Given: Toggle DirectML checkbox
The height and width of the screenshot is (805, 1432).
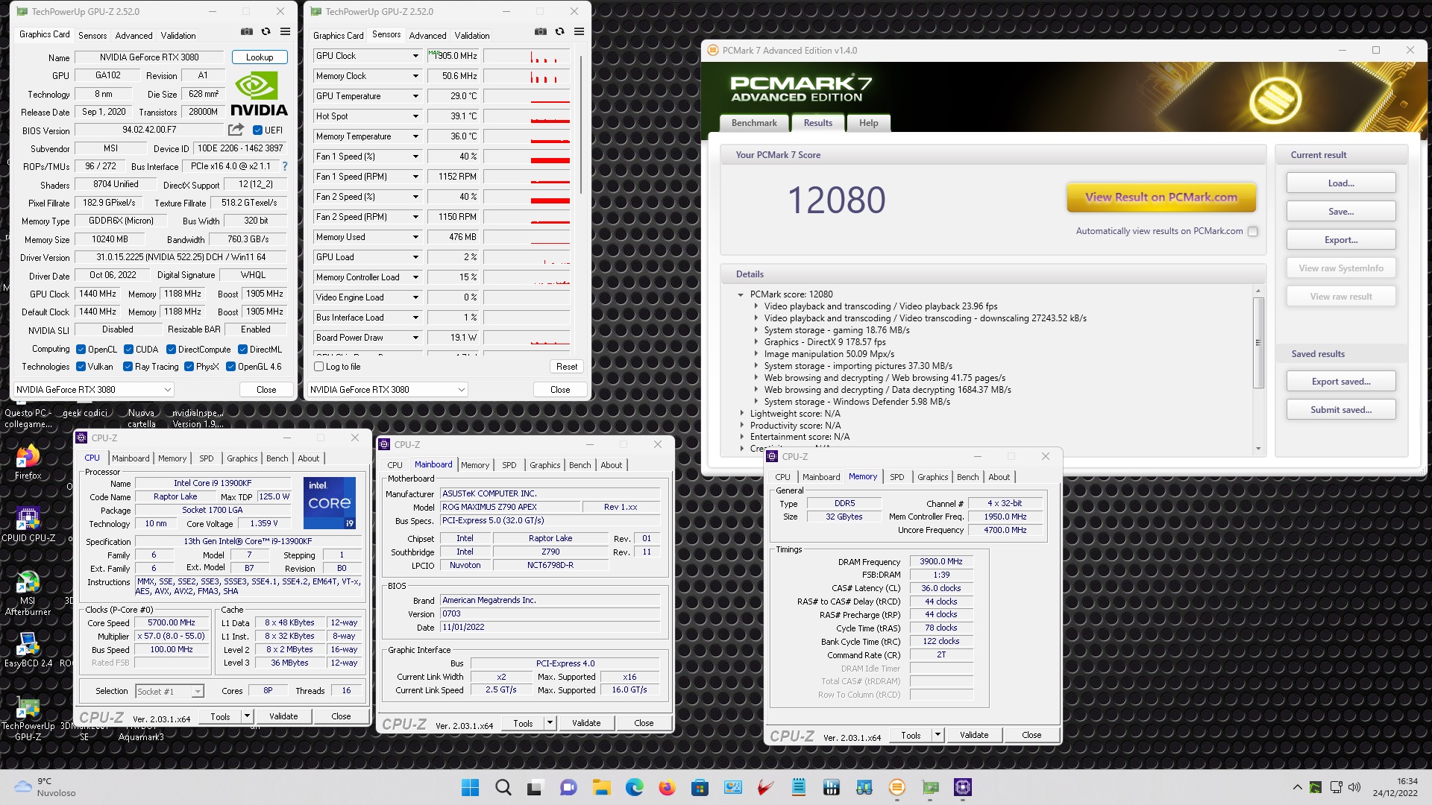Looking at the screenshot, I should (242, 349).
